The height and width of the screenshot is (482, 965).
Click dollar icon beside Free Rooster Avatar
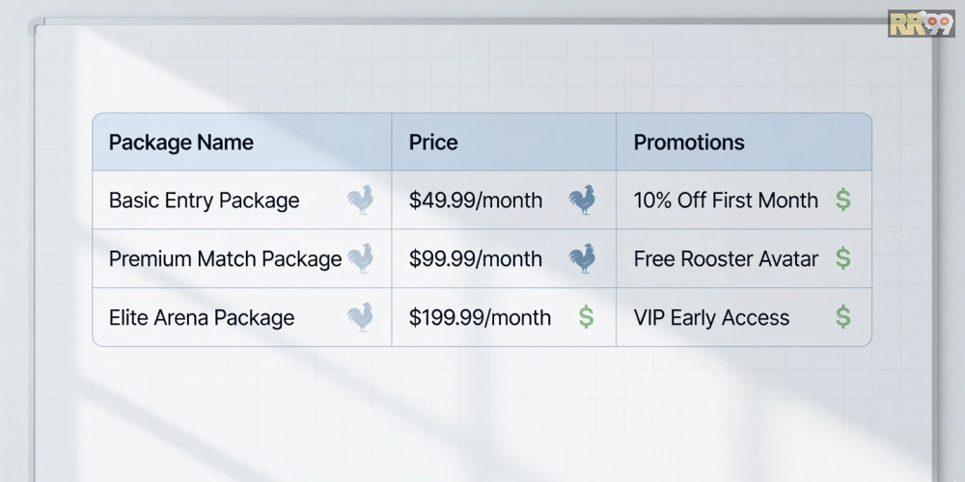[843, 258]
